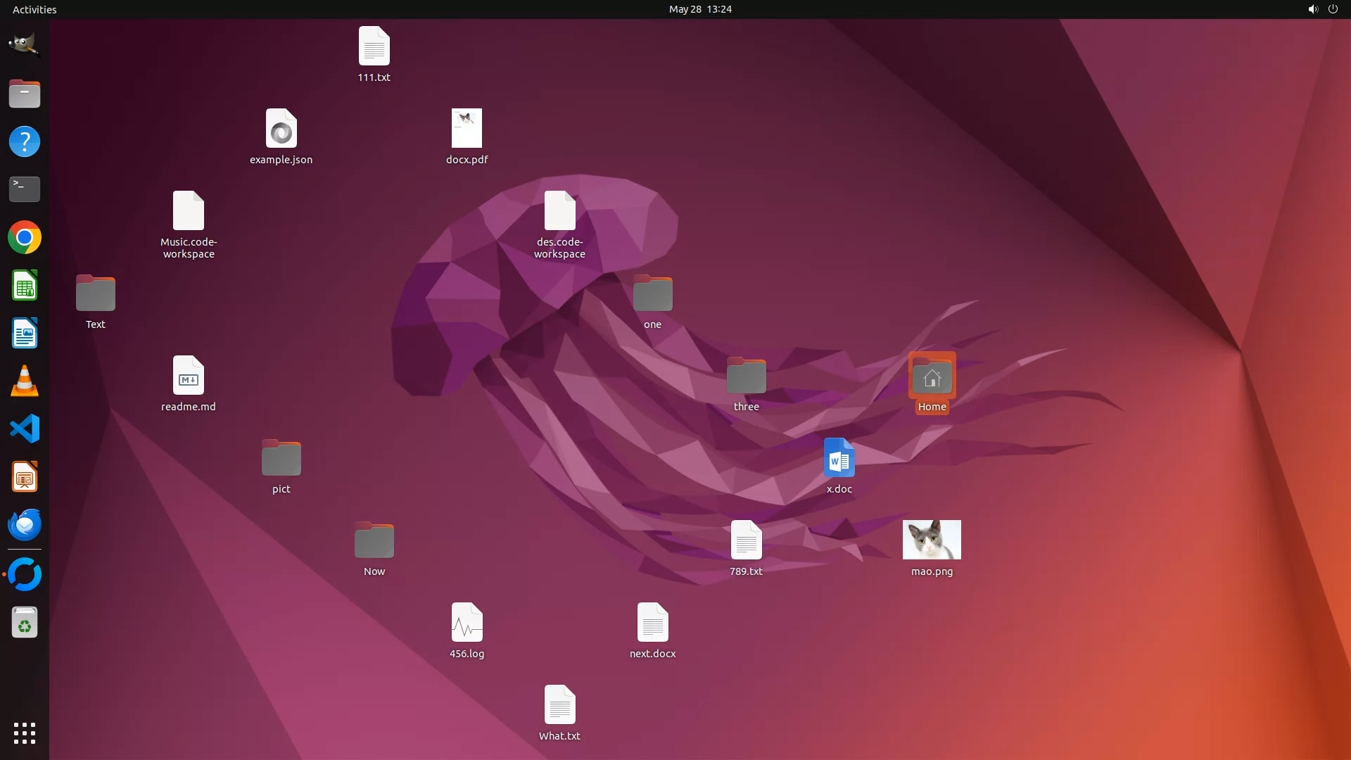This screenshot has width=1351, height=760.
Task: Select the readme.md markdown file
Action: [188, 376]
